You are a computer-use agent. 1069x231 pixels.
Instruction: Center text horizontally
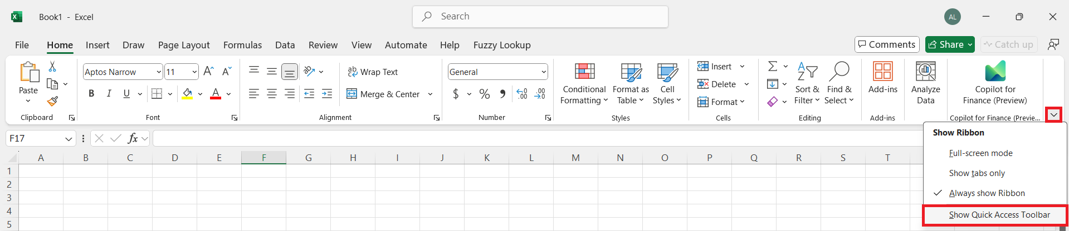[x=272, y=94]
